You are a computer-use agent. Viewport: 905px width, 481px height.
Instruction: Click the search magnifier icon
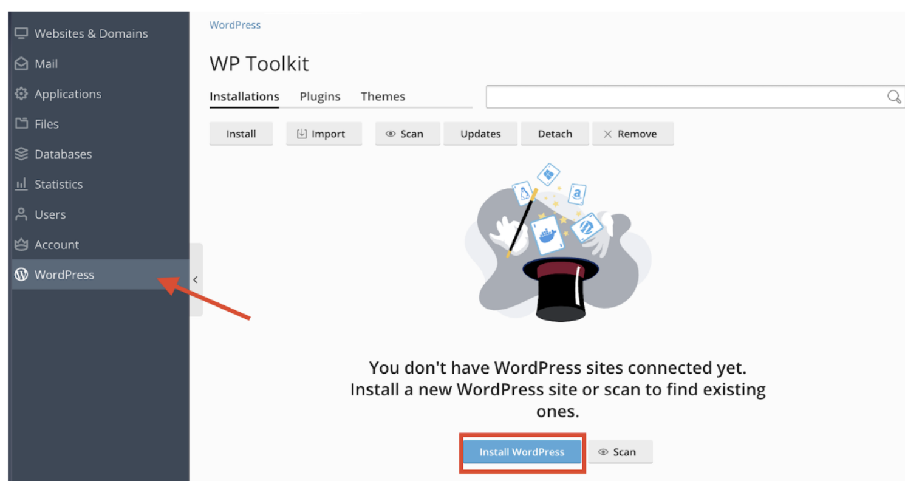click(894, 97)
